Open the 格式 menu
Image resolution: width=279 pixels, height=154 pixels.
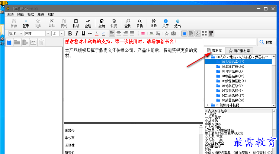coord(31,15)
